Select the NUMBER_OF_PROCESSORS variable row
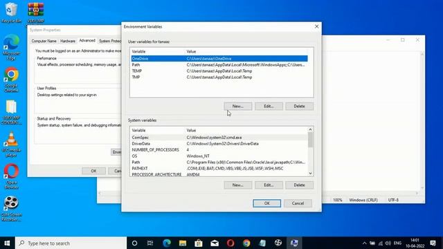Image resolution: width=443 pixels, height=249 pixels. tap(219, 150)
